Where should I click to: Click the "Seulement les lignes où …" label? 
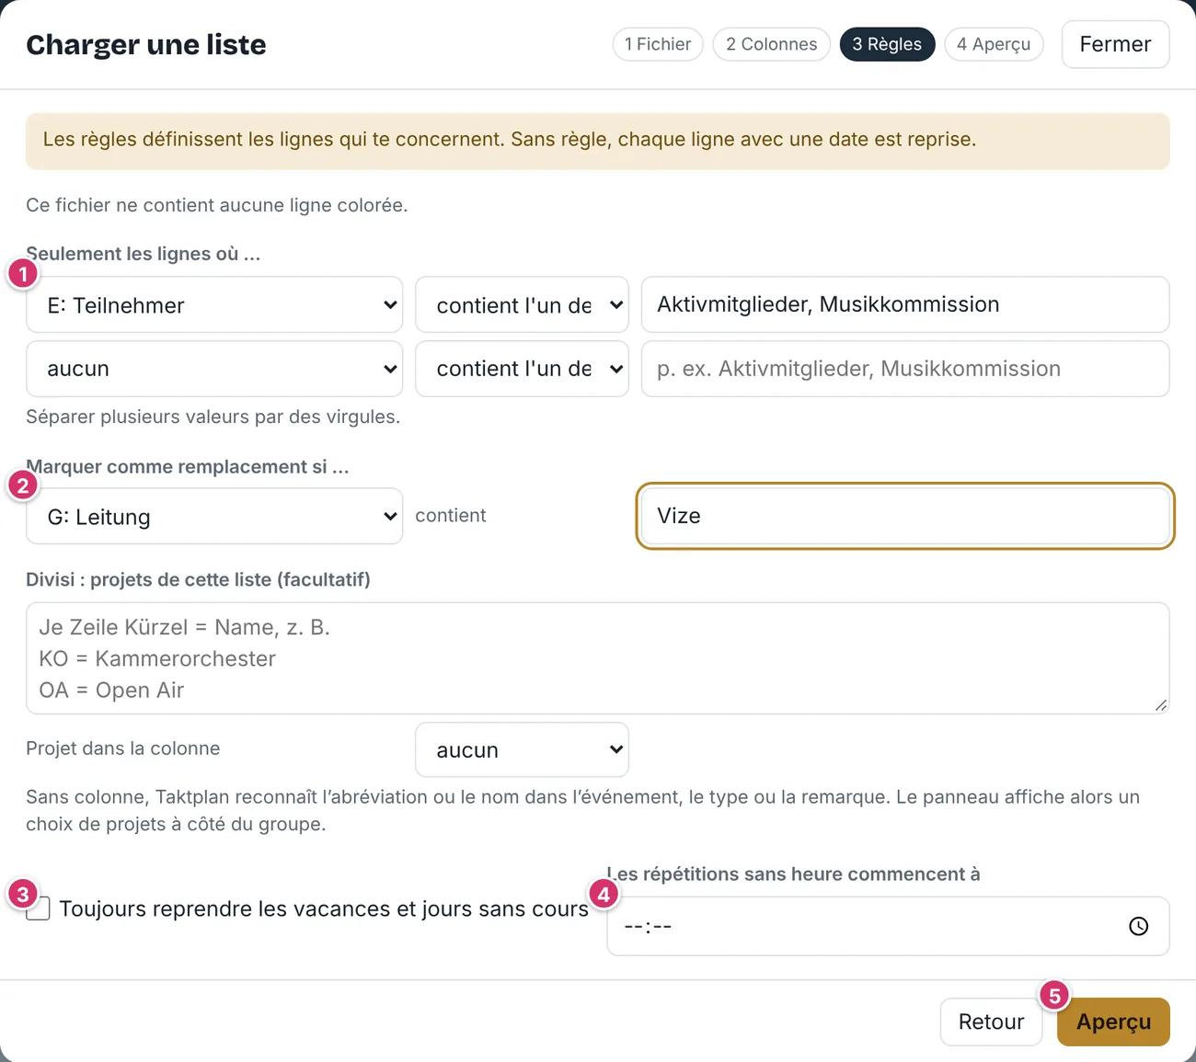tap(144, 254)
